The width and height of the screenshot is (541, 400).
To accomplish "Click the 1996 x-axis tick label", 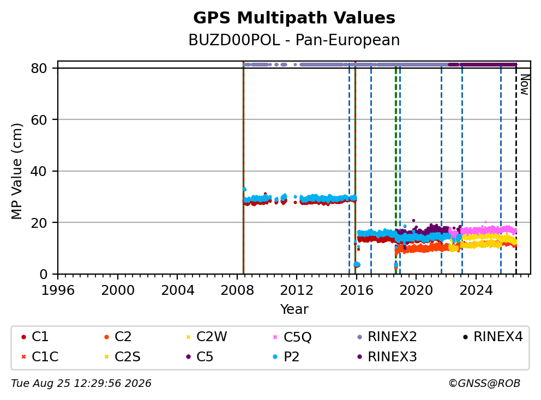I will coord(58,290).
